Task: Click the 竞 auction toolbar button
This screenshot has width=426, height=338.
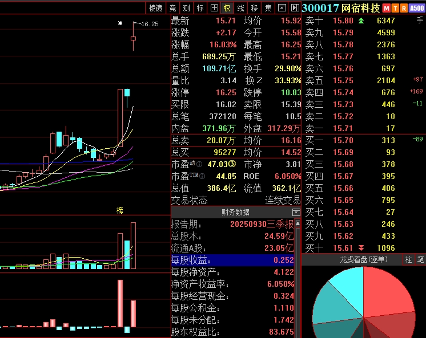Action: [173, 8]
